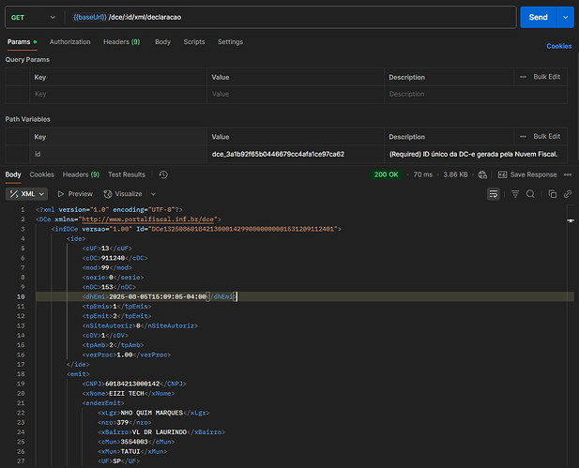Click the Preview button

(75, 194)
